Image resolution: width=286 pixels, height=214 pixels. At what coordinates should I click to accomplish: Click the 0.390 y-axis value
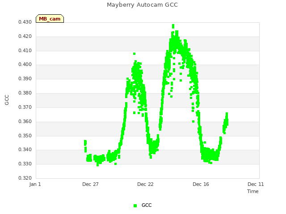pyautogui.click(x=25, y=79)
